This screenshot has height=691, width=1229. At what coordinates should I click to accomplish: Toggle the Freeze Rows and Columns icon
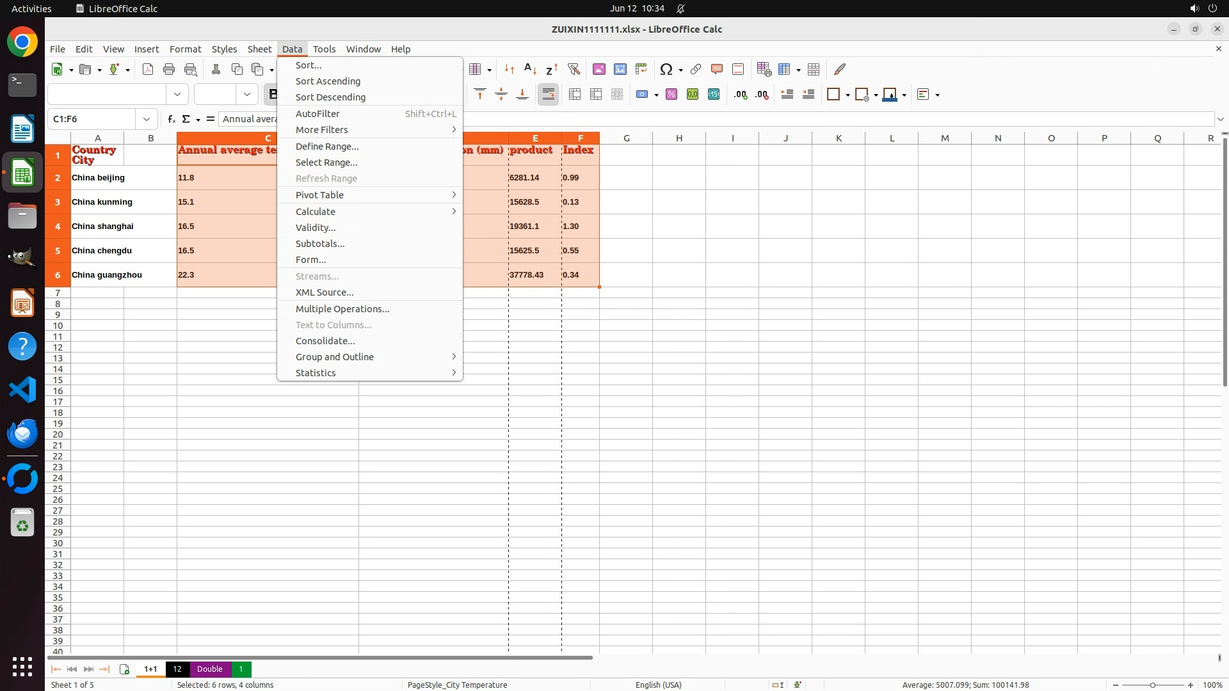[x=785, y=69]
